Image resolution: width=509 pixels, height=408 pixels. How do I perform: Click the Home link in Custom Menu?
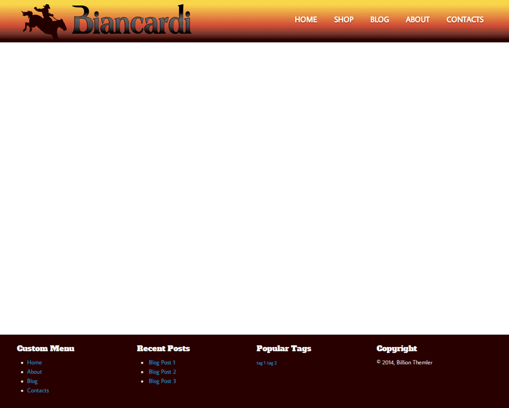tap(35, 362)
